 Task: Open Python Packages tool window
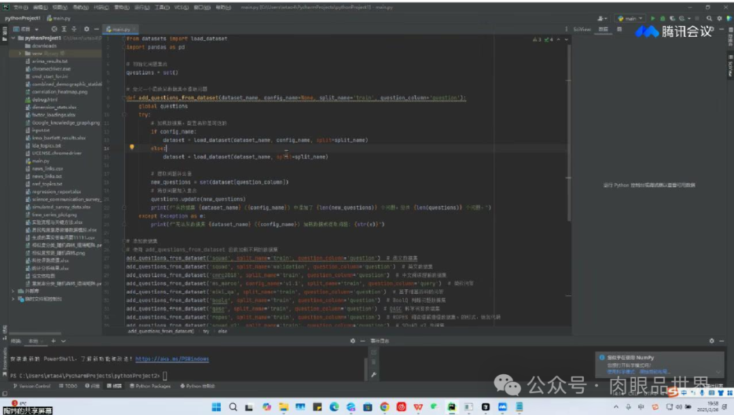coord(150,386)
